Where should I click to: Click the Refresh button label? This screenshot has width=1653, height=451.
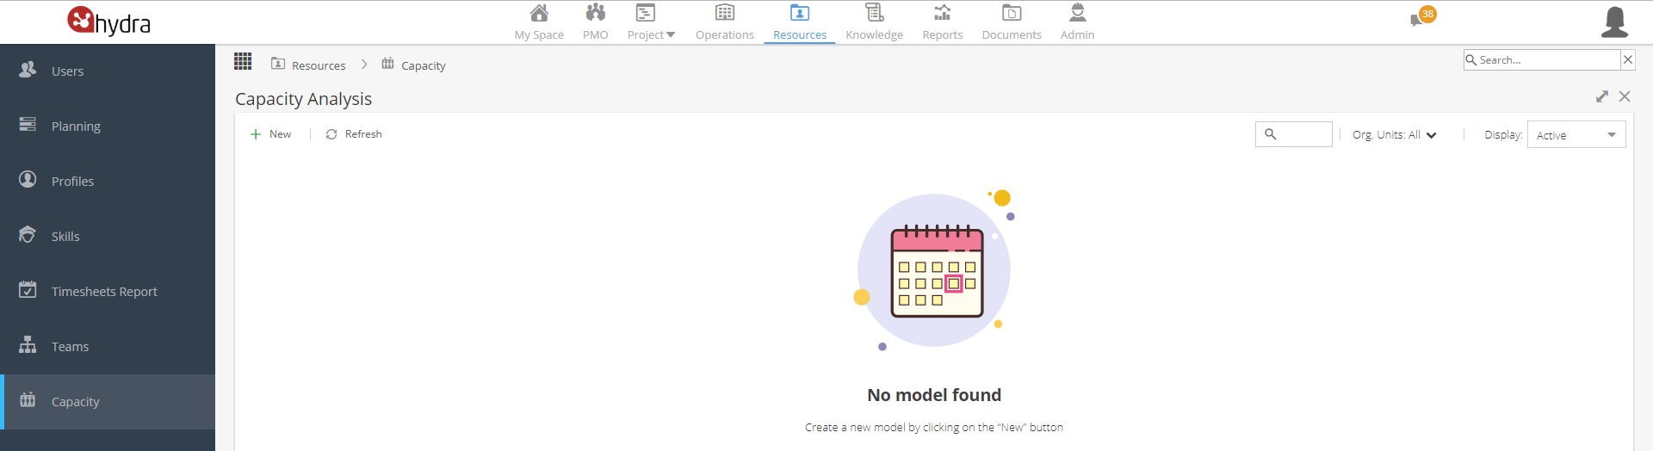pos(363,134)
